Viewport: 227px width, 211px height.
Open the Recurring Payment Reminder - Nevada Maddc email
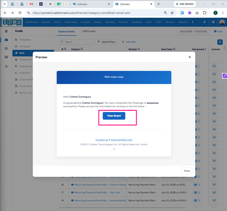click(100, 201)
